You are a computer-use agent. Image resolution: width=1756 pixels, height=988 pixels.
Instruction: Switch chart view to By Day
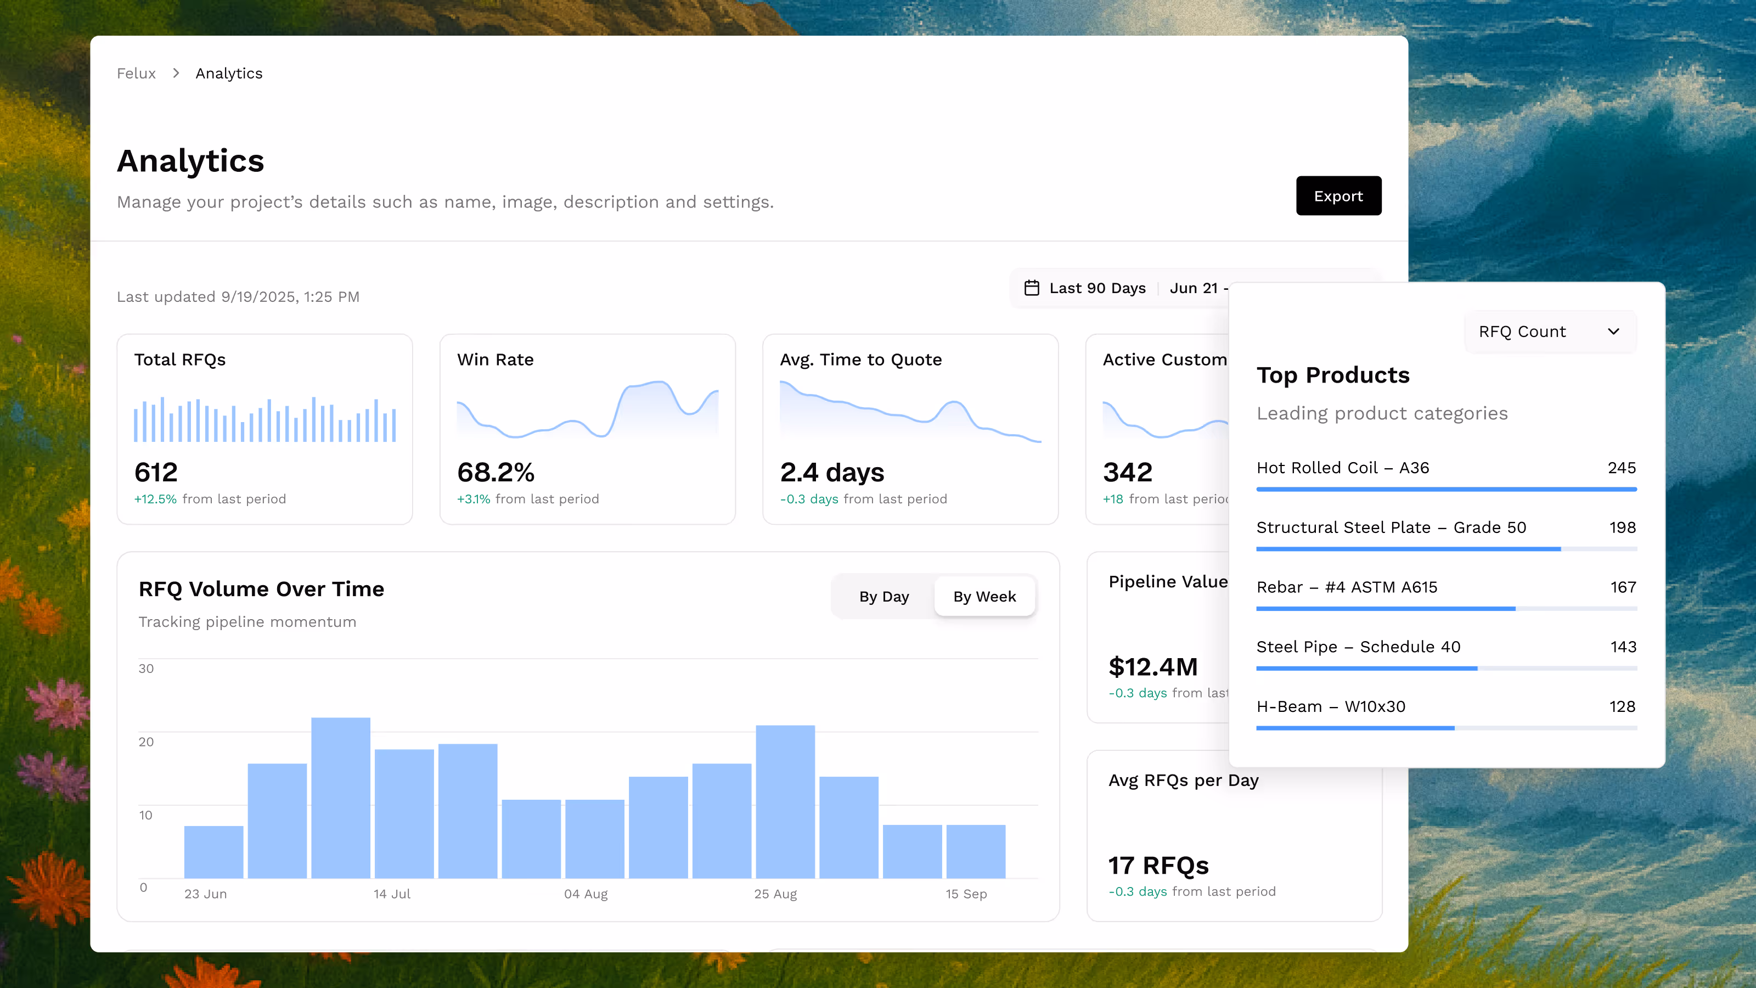point(883,597)
